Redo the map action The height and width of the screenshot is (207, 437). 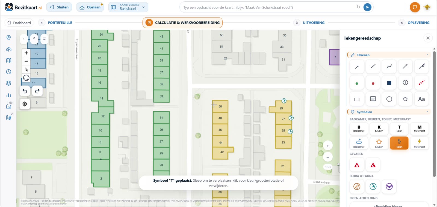point(37,91)
